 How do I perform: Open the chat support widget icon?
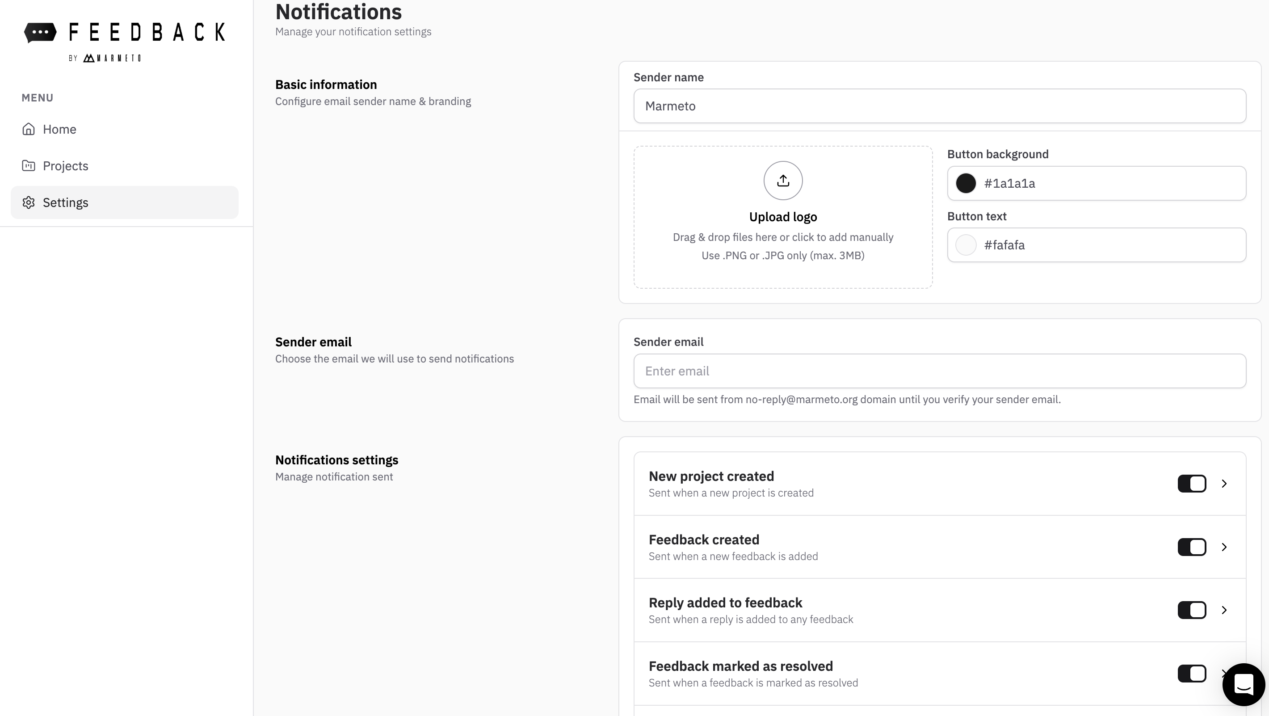point(1243,684)
